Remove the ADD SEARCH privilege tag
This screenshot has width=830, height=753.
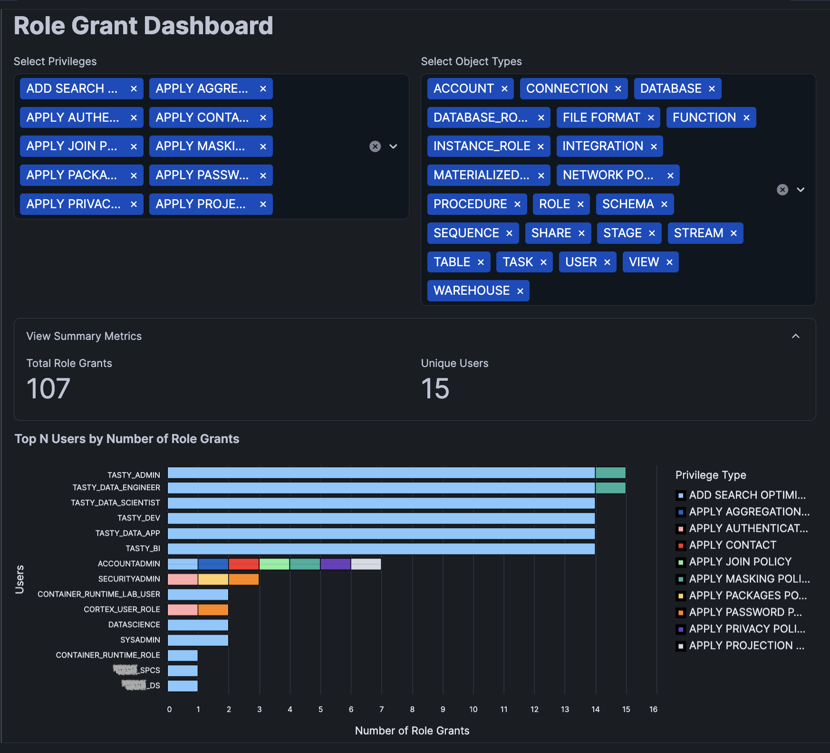pos(134,89)
